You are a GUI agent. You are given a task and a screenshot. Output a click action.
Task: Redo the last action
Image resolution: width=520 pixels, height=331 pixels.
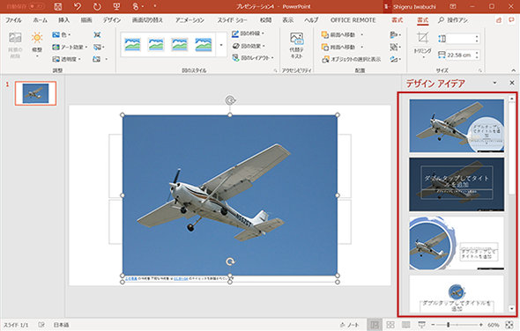[x=97, y=6]
